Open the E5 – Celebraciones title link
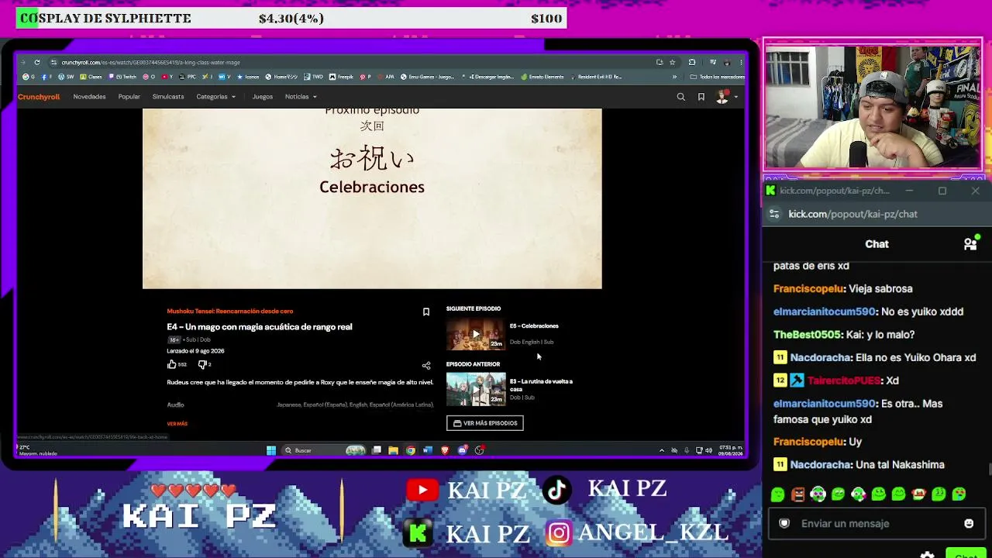 click(534, 326)
